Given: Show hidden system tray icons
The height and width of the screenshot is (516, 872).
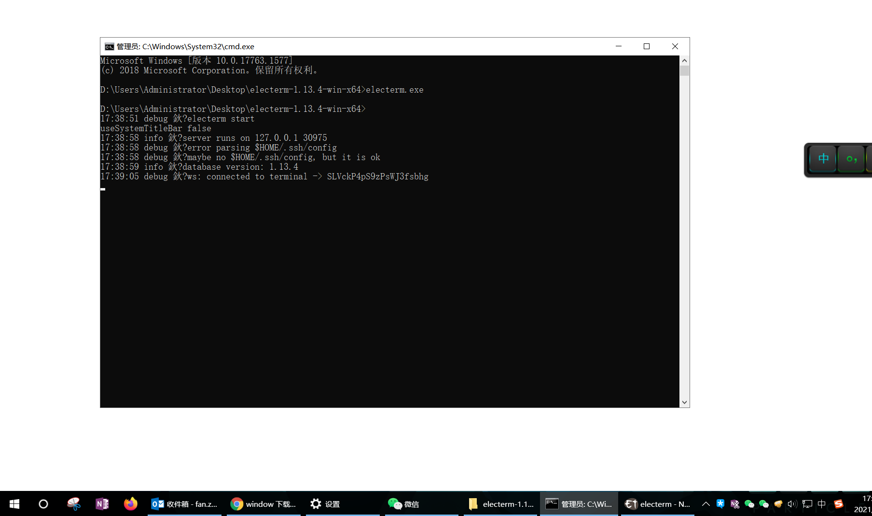Looking at the screenshot, I should pyautogui.click(x=706, y=504).
